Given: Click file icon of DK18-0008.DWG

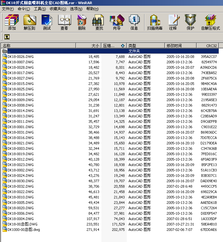Looking at the screenshot, I should click(x=5, y=105).
